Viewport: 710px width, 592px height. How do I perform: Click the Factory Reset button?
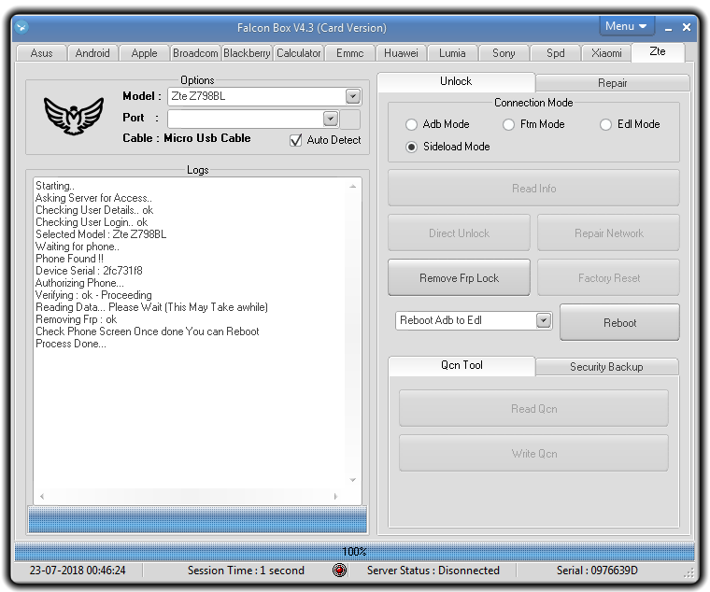pos(608,278)
